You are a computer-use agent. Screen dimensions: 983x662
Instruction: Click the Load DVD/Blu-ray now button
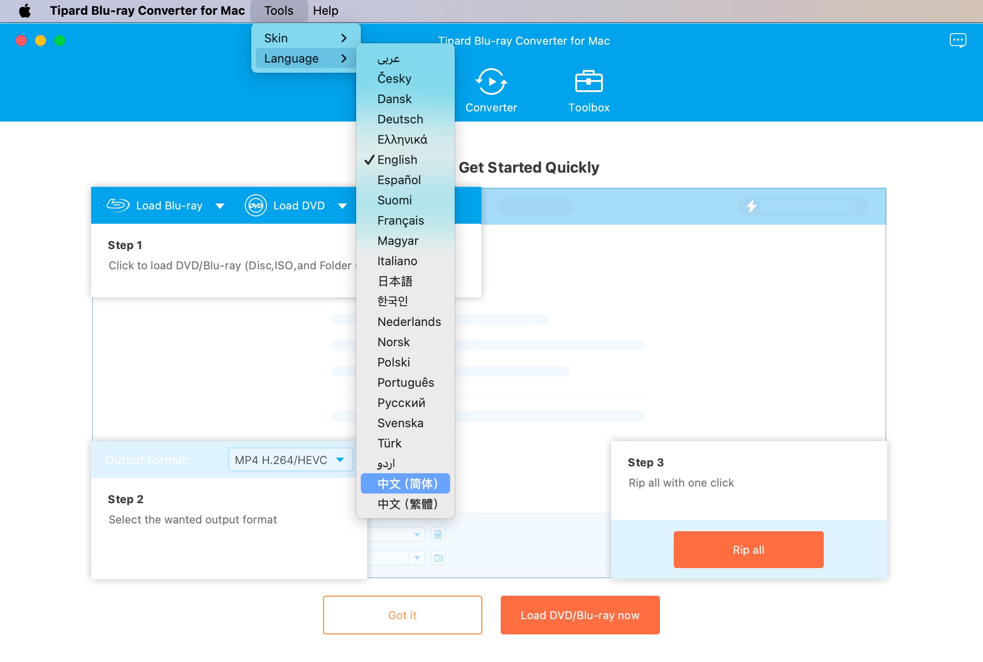point(580,615)
